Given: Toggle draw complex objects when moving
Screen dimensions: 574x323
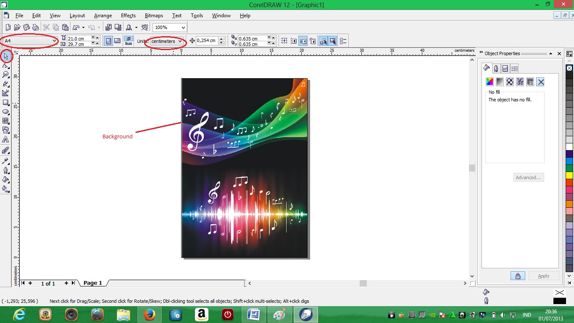Looking at the screenshot, I should pyautogui.click(x=324, y=41).
